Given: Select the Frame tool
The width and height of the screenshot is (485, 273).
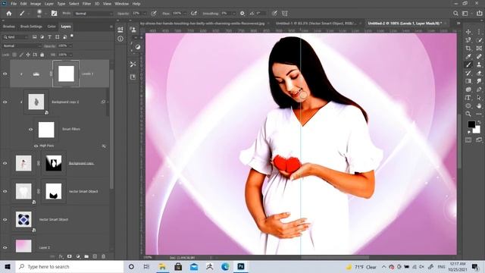Looking at the screenshot, I should pyautogui.click(x=479, y=49).
